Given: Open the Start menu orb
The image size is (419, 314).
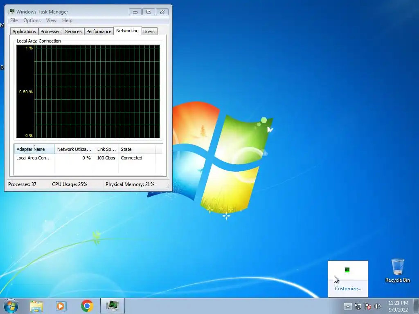Looking at the screenshot, I should click(x=11, y=306).
